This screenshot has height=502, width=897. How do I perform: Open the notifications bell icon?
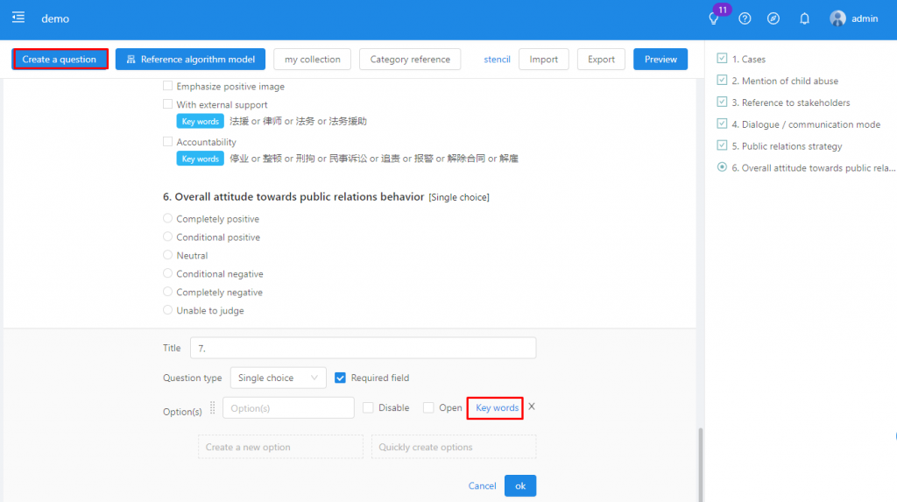click(x=804, y=18)
